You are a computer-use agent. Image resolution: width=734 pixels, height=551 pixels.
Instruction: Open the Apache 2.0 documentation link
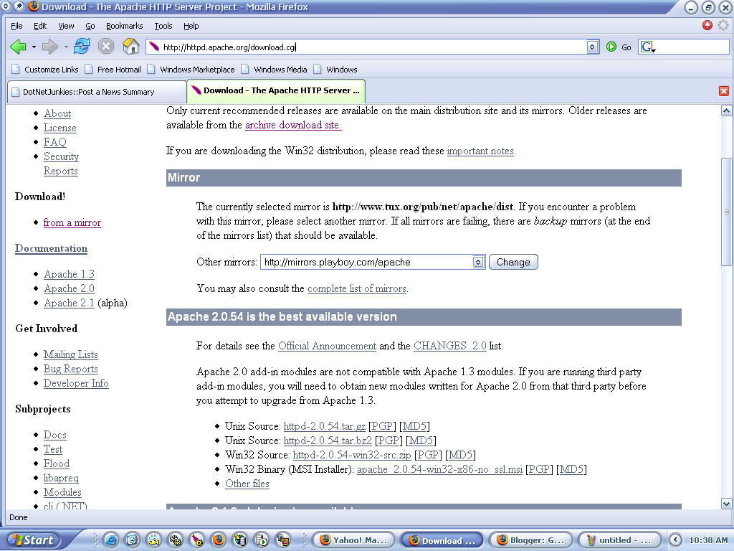coord(70,288)
